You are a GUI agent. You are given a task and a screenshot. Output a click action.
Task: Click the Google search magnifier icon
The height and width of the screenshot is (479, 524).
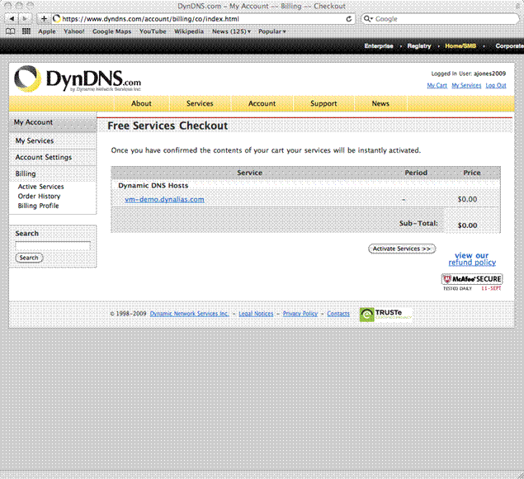[367, 19]
